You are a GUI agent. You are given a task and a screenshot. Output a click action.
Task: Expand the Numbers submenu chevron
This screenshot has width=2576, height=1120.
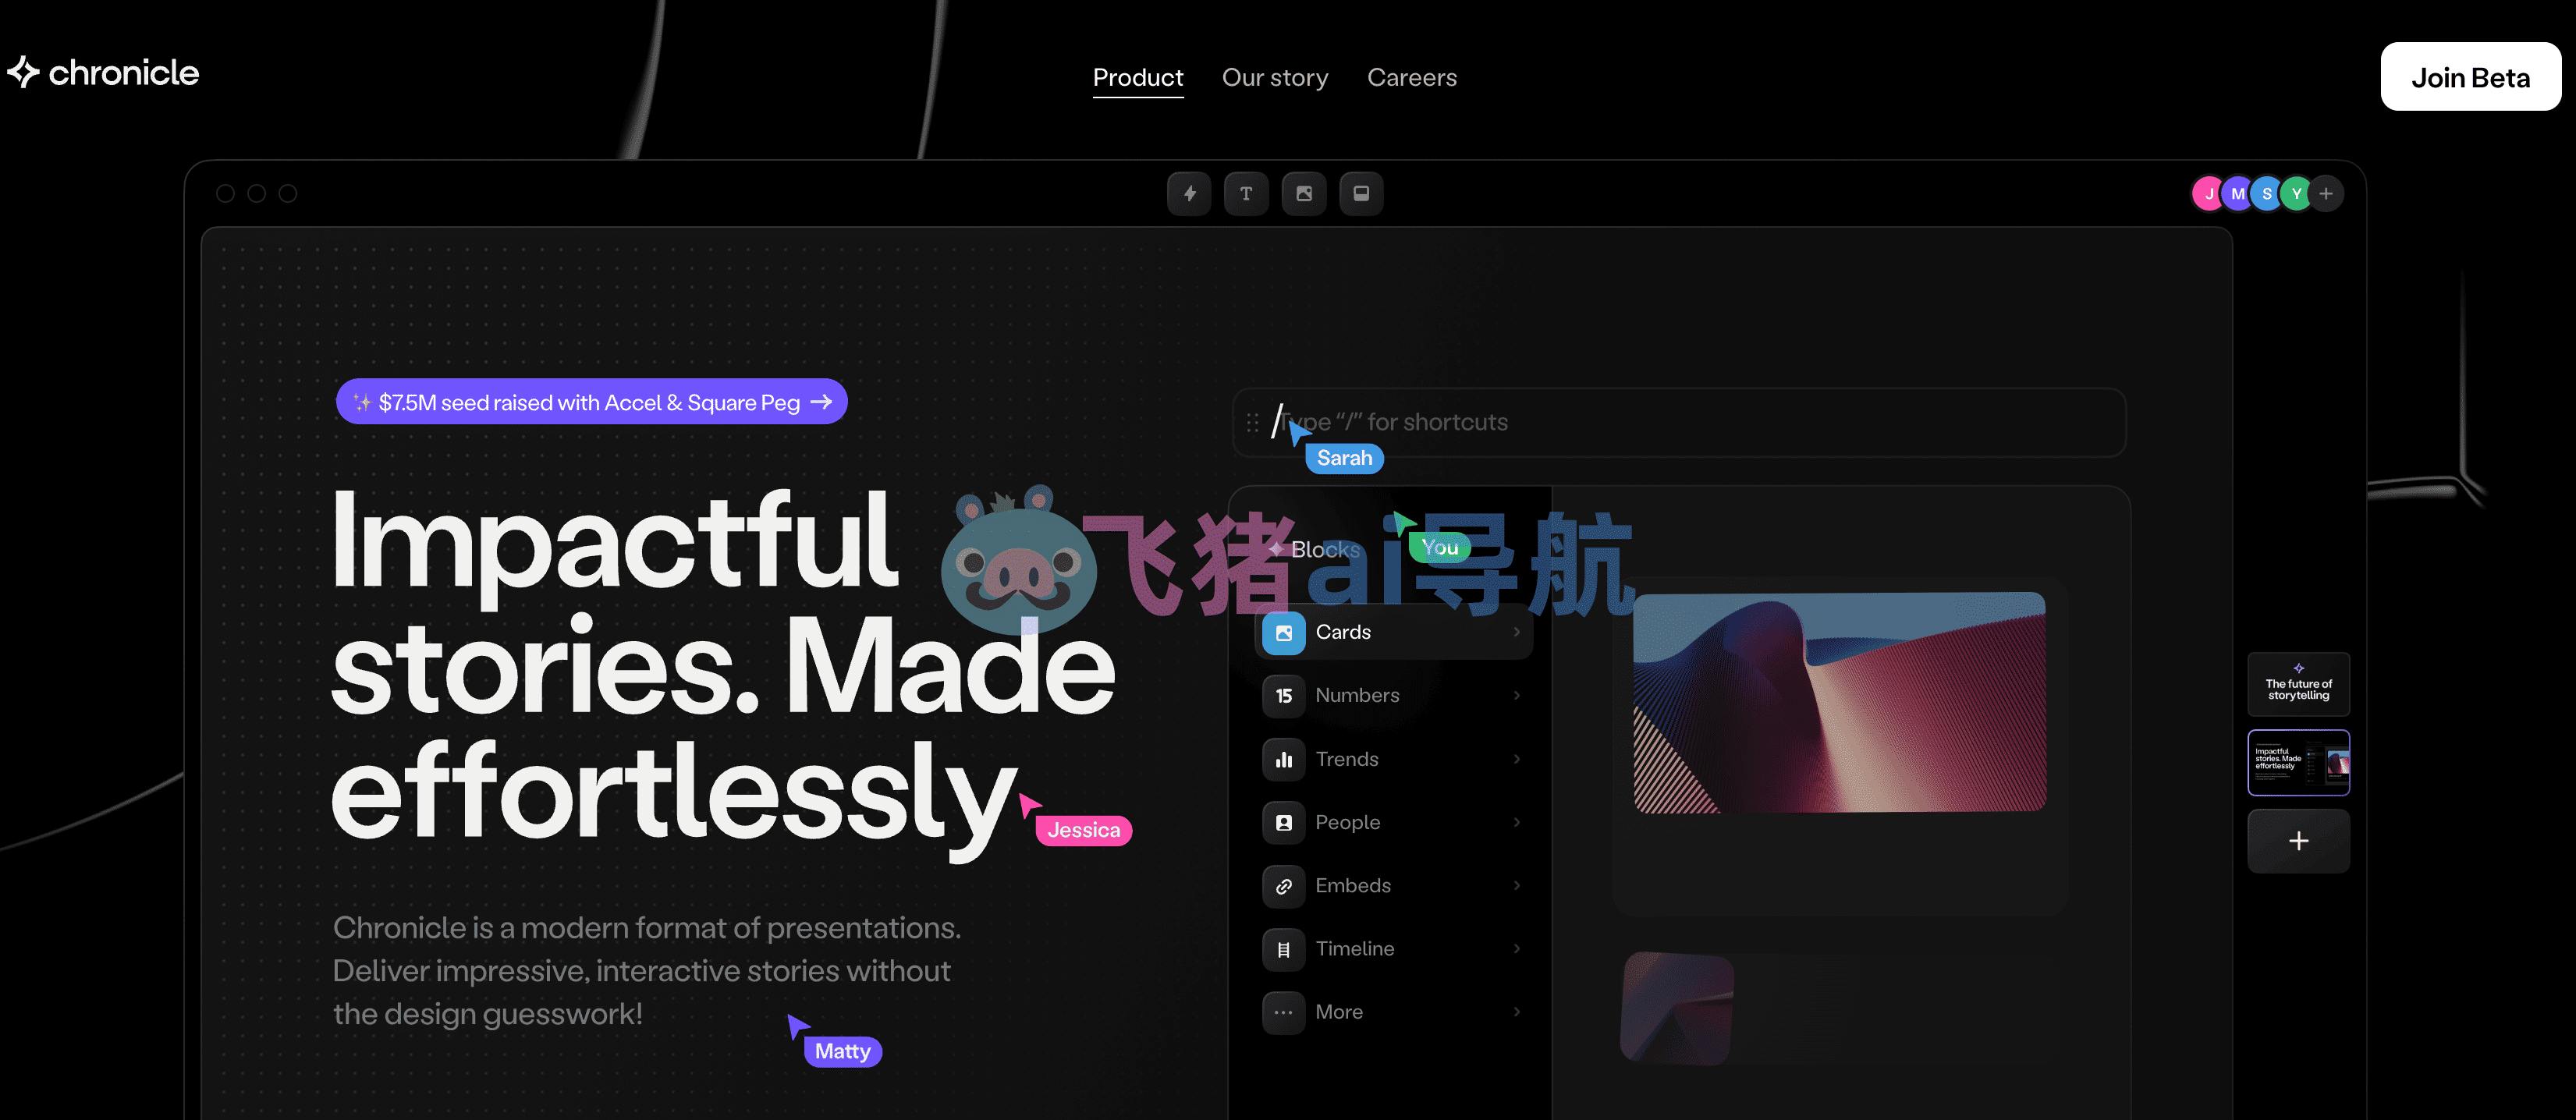coord(1516,695)
